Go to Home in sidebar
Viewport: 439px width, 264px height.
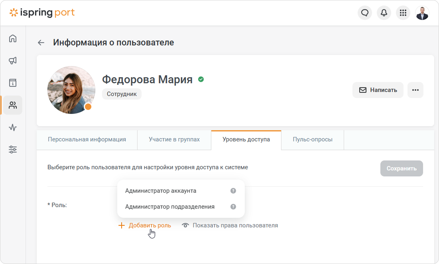coord(13,38)
